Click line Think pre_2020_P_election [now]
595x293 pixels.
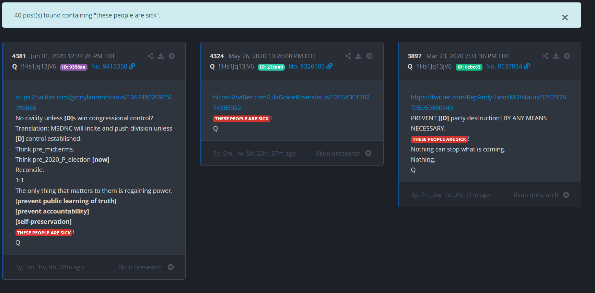pyautogui.click(x=62, y=160)
